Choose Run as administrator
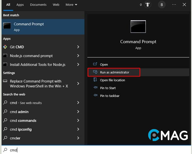Image resolution: width=192 pixels, height=154 pixels. click(115, 72)
